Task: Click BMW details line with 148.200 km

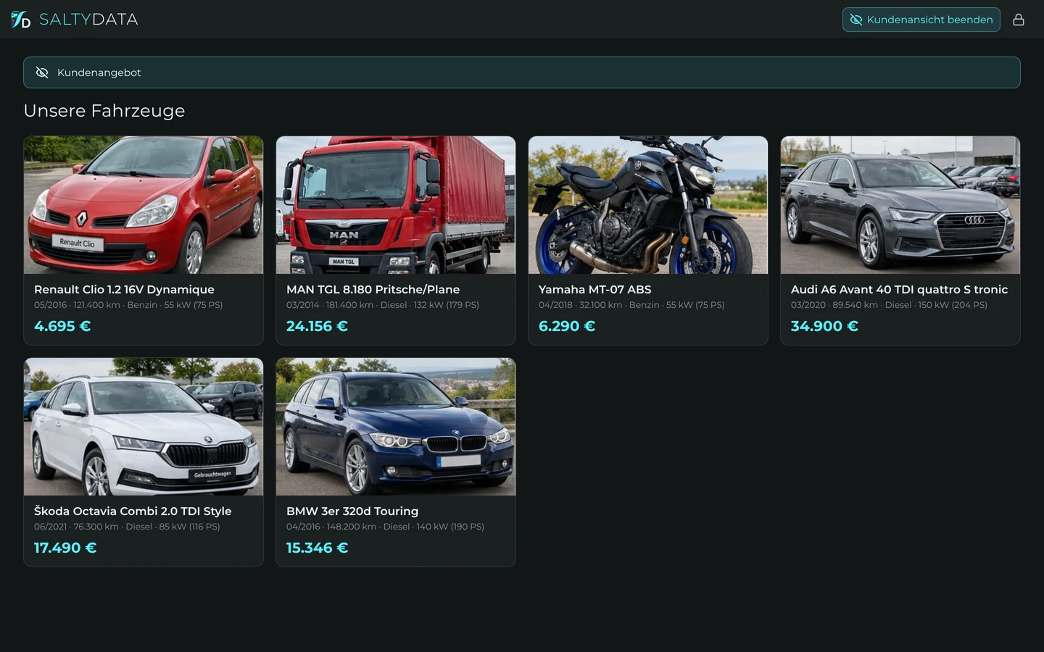Action: click(385, 527)
